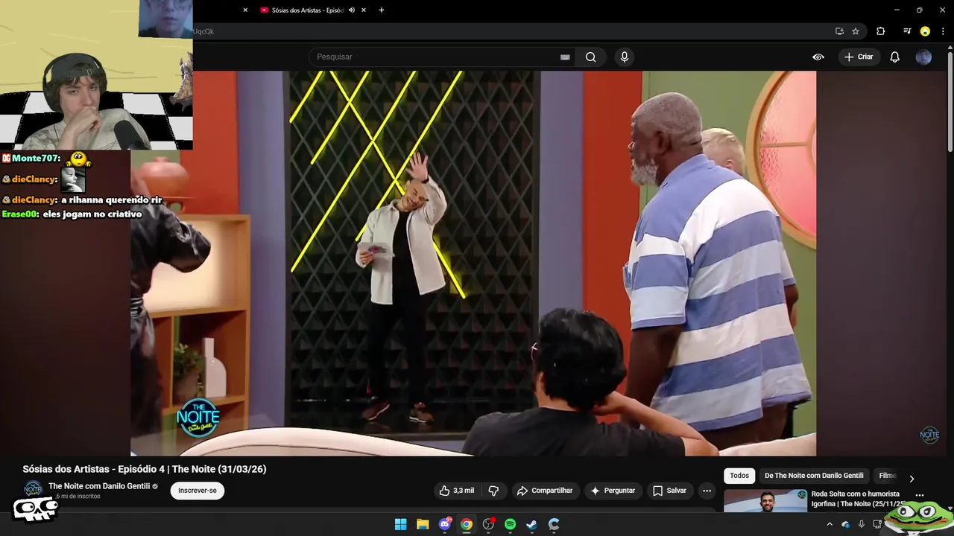Select the Todos filter chip
Viewport: 954px width, 536px height.
click(x=739, y=476)
